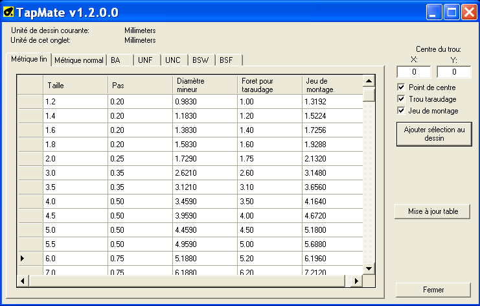Click the Foret pour taraudage cell 4.00
Screen dimensions: 480x306
coord(269,216)
